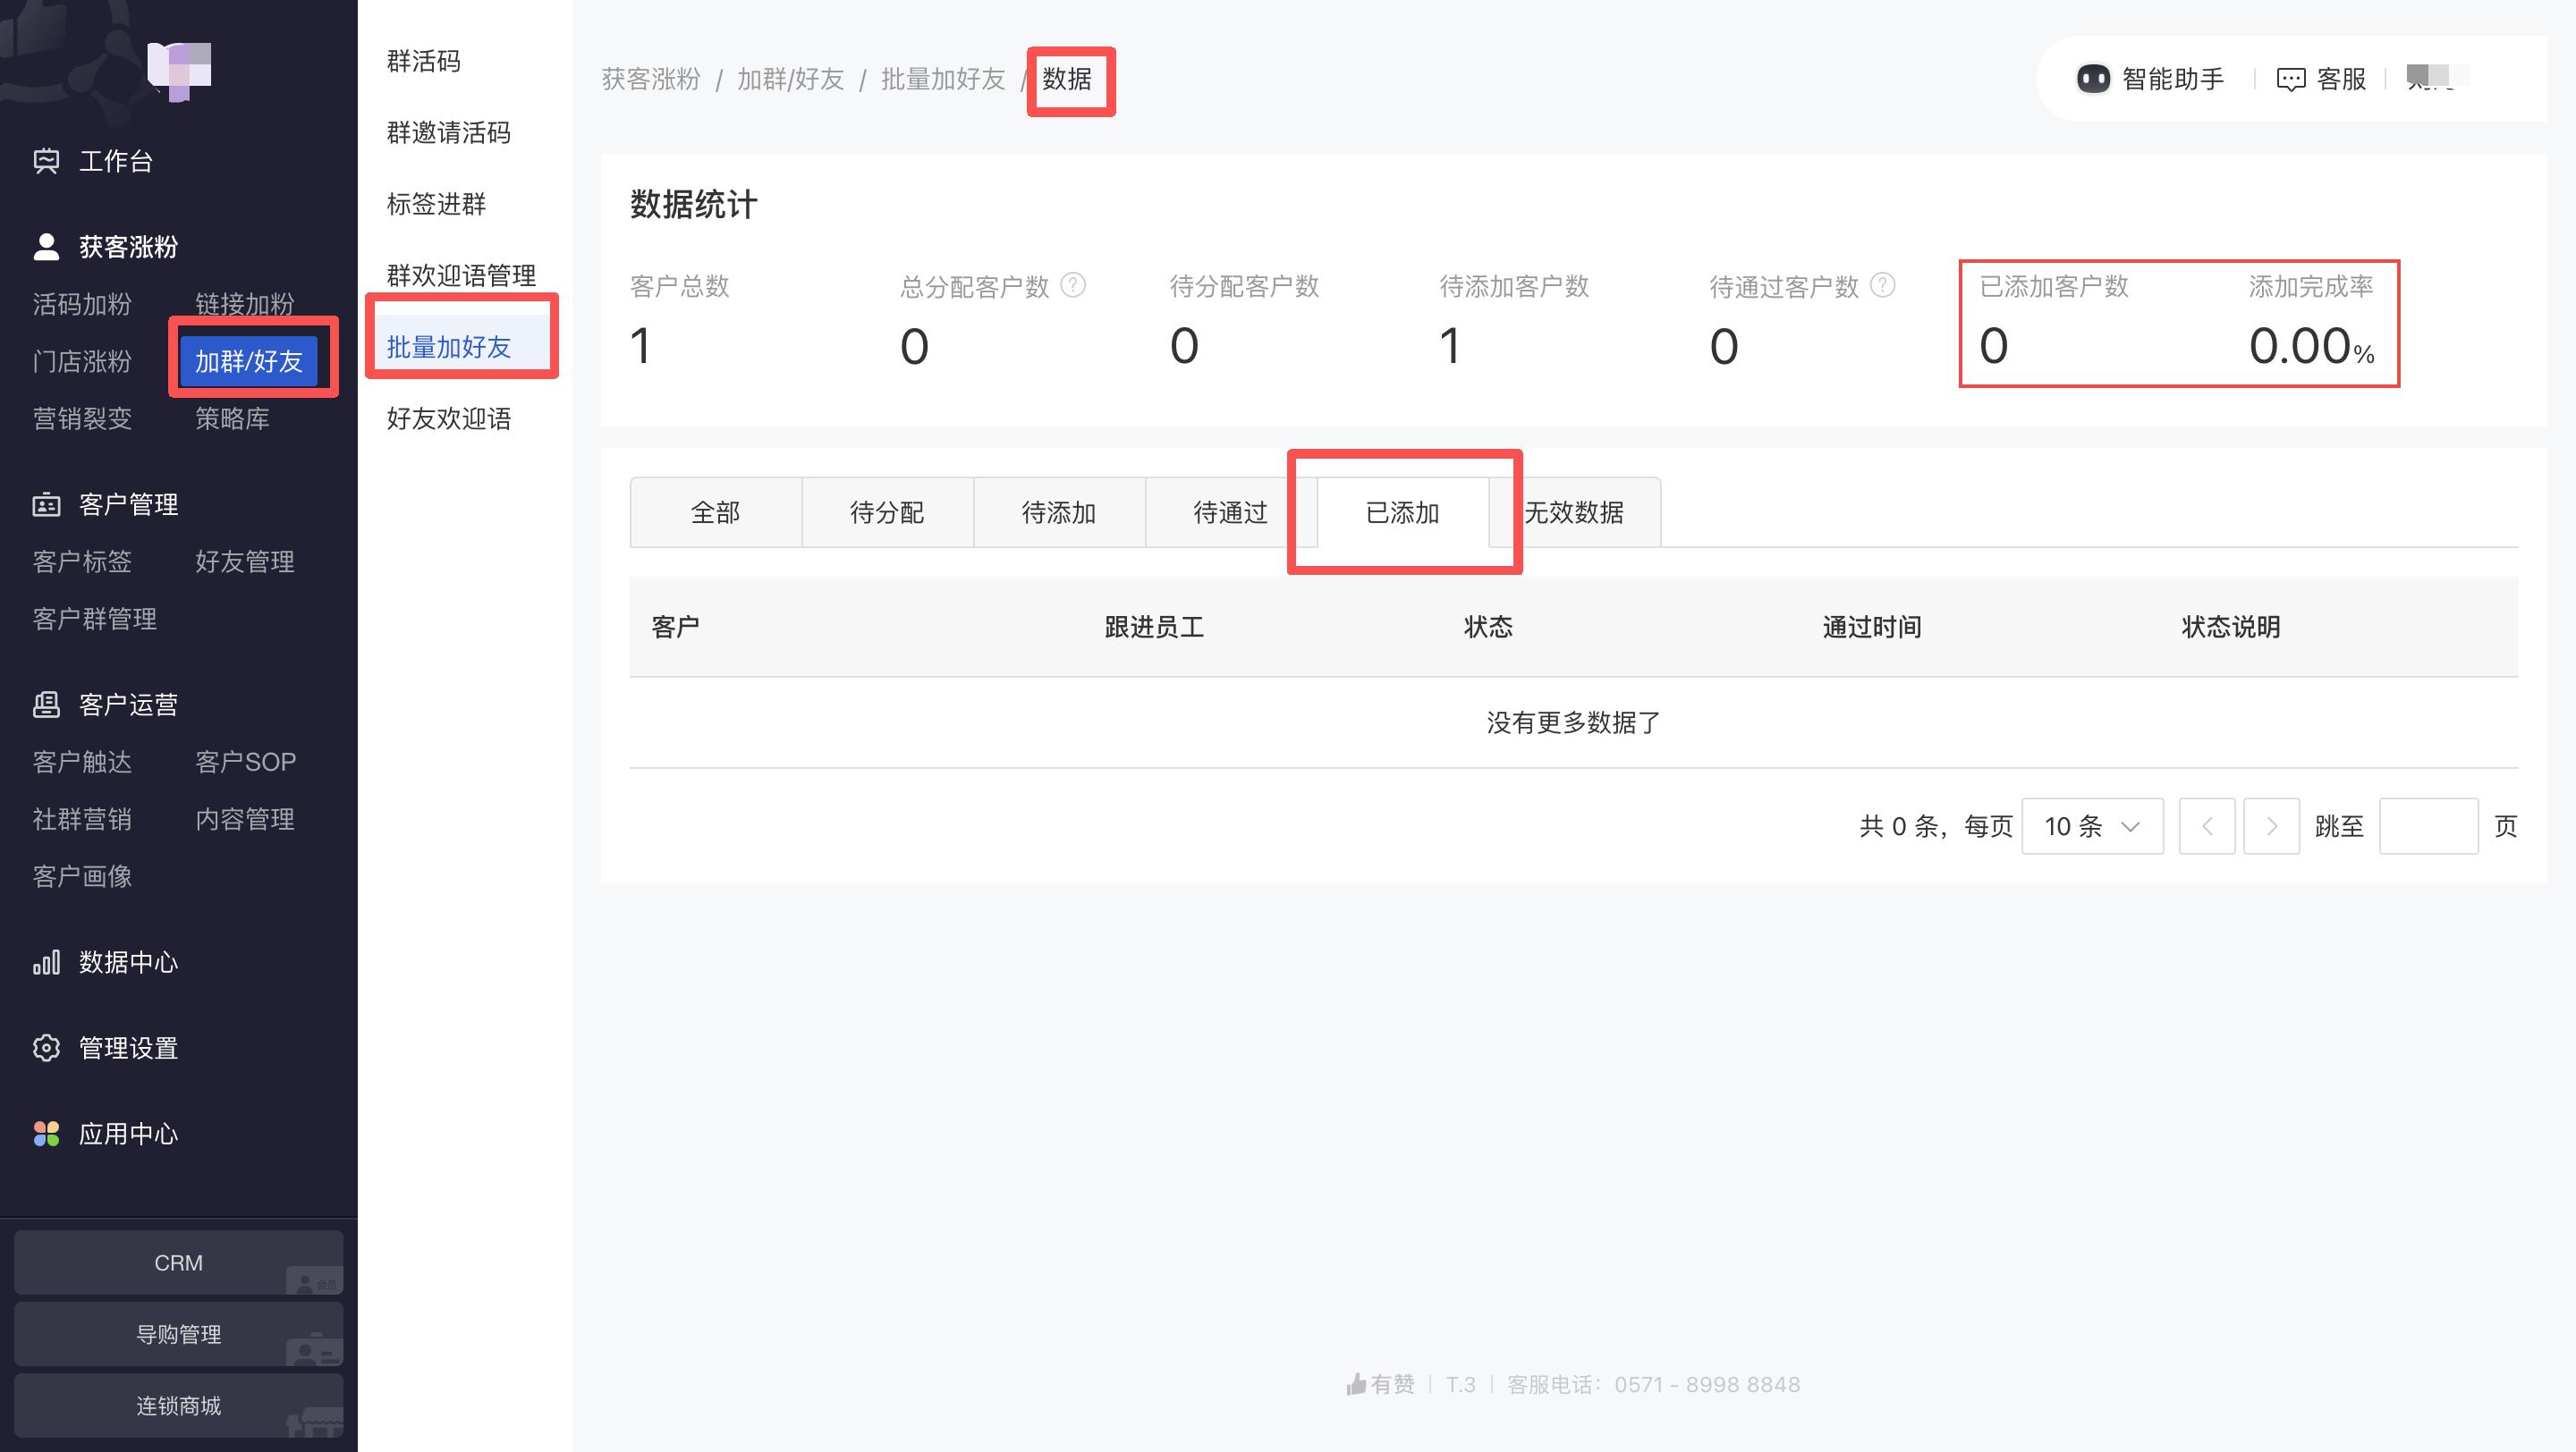Open the 客服 chat bubble icon

coord(2290,79)
